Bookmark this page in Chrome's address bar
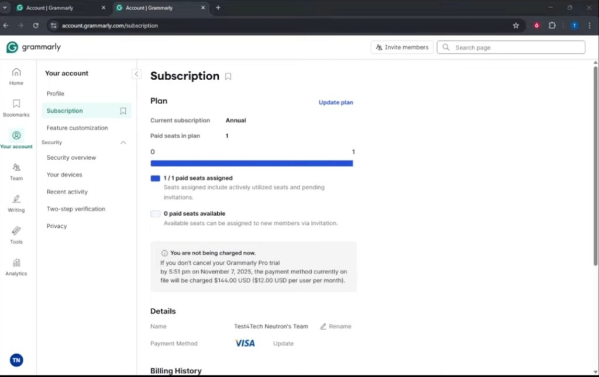Image resolution: width=599 pixels, height=377 pixels. (x=515, y=26)
